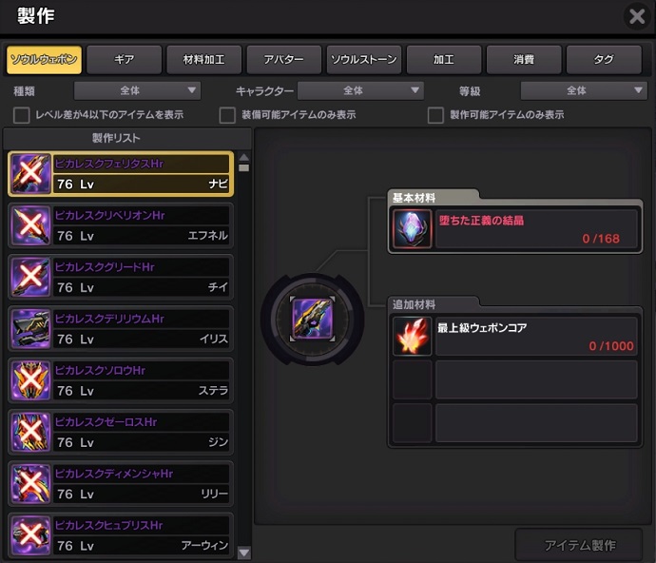Click the ピカレスクソロウHr weapon icon
The image size is (656, 563).
(x=30, y=380)
